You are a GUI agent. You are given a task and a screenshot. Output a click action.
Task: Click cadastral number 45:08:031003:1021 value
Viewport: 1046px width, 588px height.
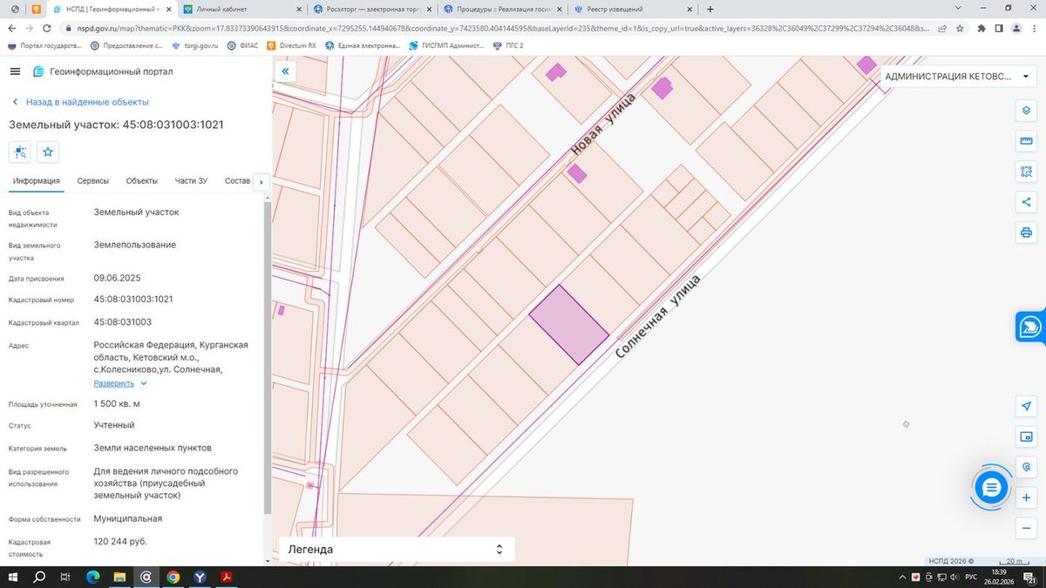[x=133, y=299]
